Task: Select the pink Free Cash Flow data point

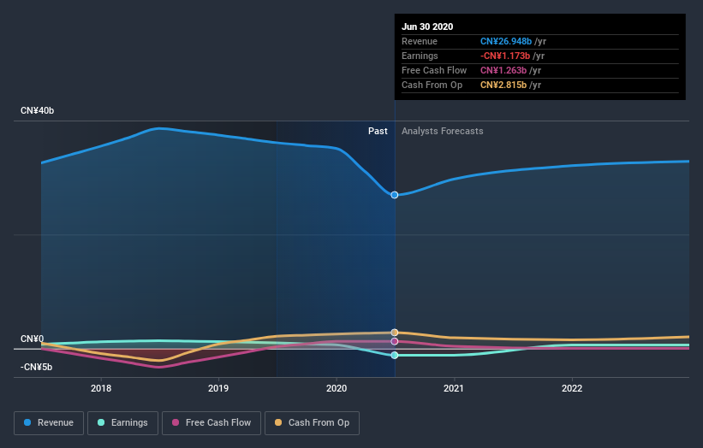Action: [x=395, y=341]
